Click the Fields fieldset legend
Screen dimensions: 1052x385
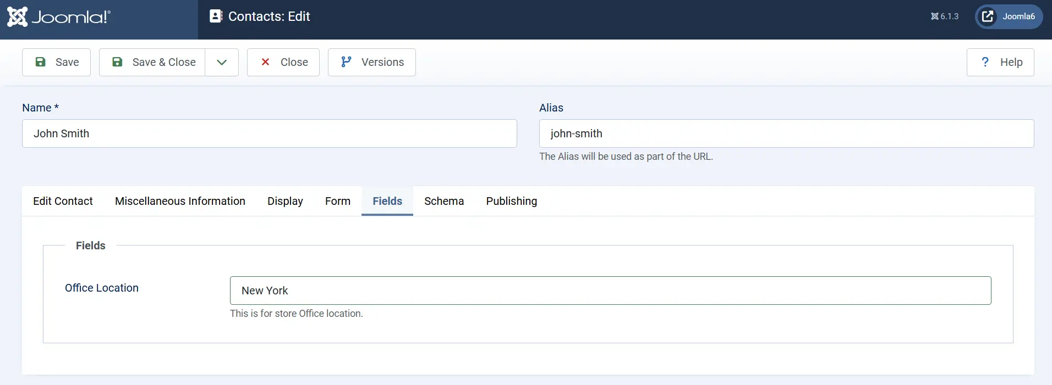click(x=91, y=245)
